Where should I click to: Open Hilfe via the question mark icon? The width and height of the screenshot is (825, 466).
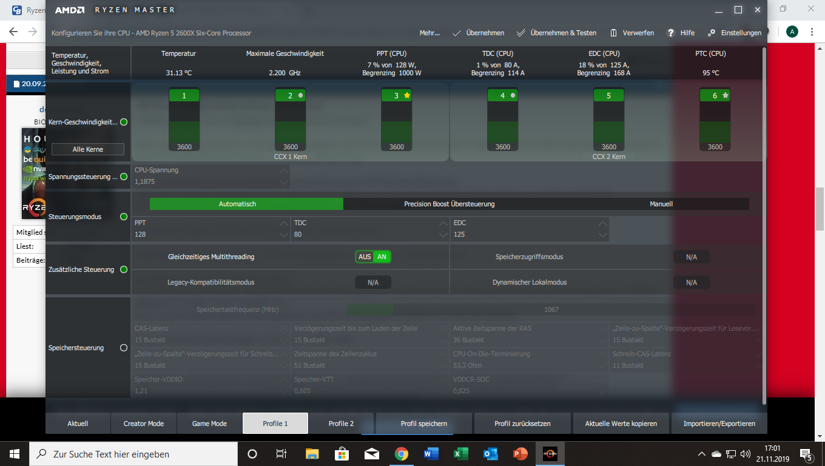tap(671, 33)
